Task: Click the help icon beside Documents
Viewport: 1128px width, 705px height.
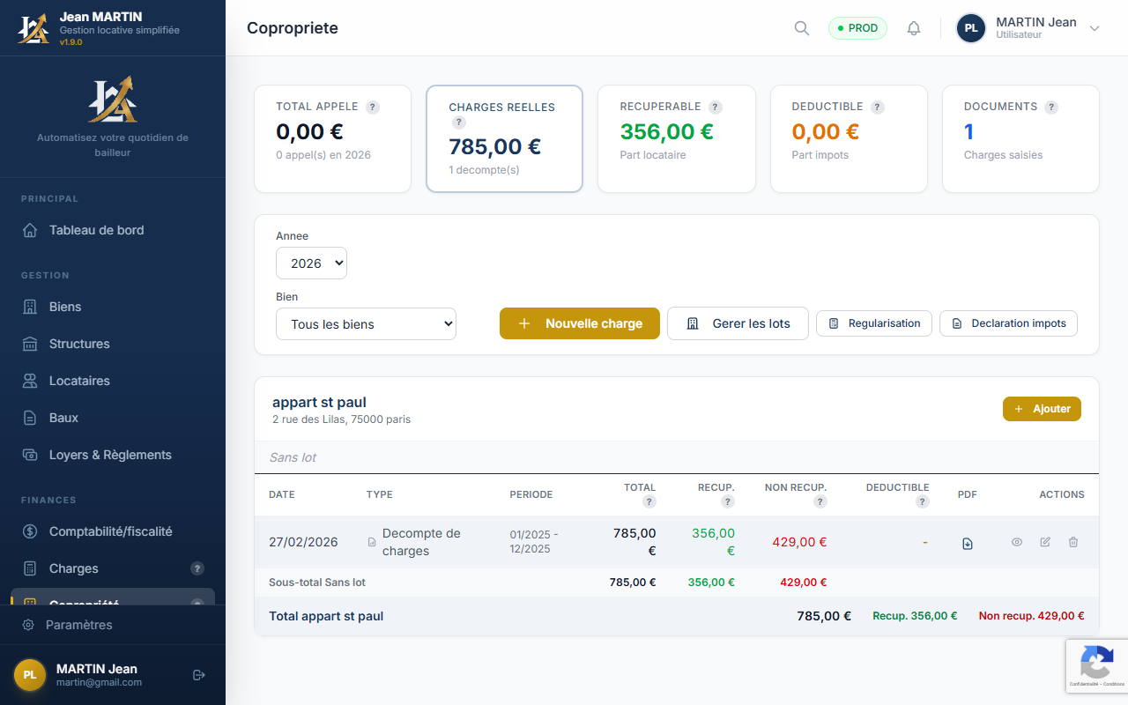Action: coord(1051,108)
